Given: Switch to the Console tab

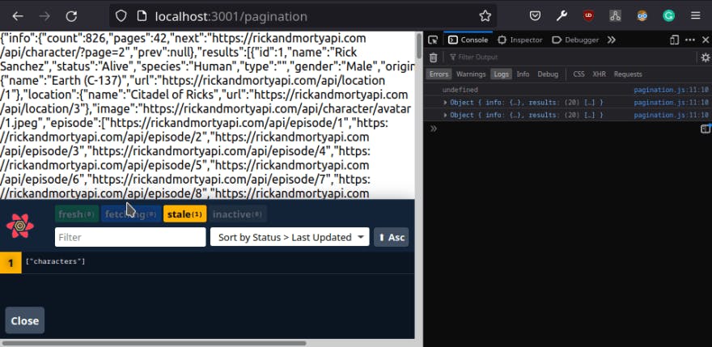Looking at the screenshot, I should [468, 40].
